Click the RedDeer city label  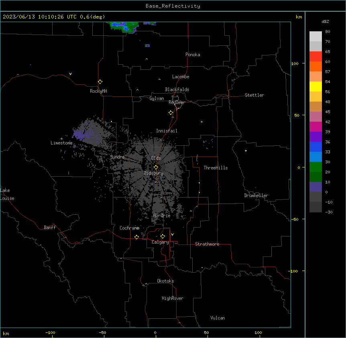point(177,102)
